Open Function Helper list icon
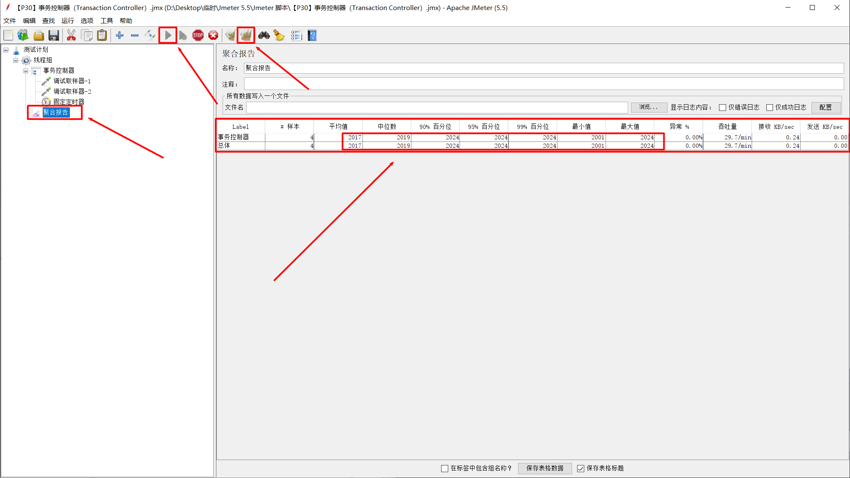850x478 pixels. pyautogui.click(x=296, y=36)
